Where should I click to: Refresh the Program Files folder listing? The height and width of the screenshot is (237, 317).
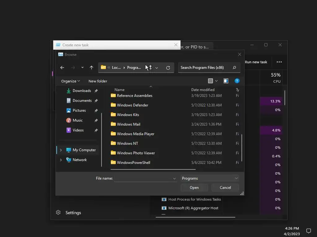168,68
